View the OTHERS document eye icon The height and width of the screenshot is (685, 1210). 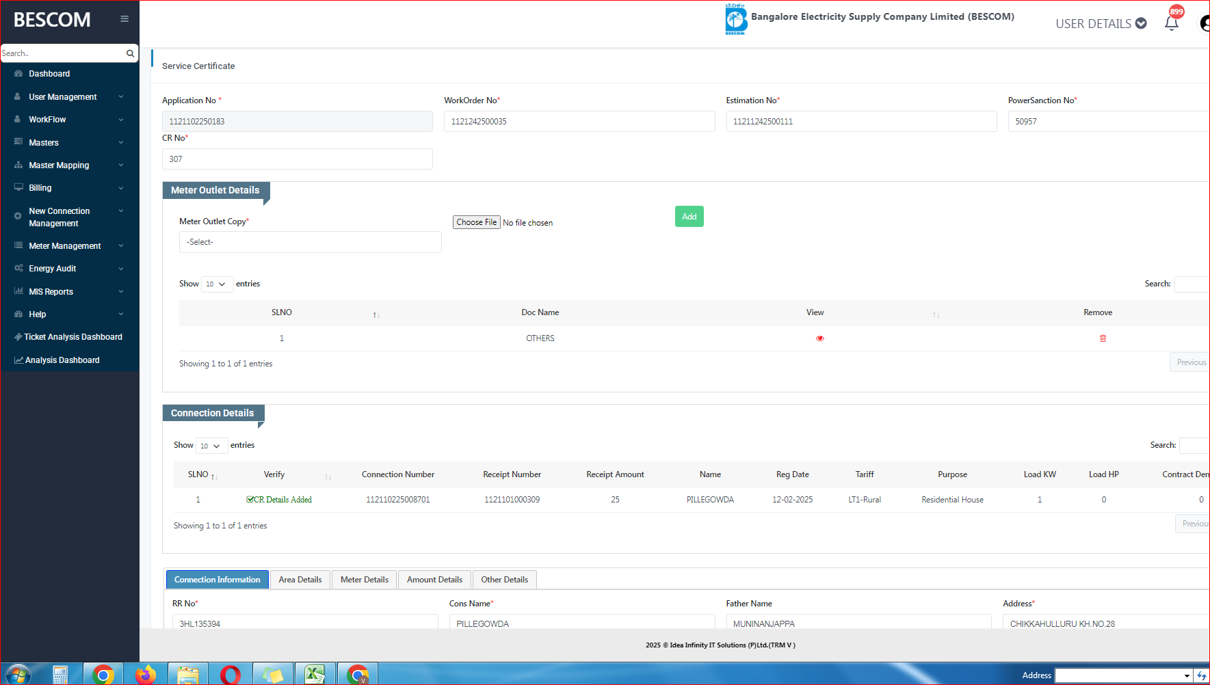point(820,338)
